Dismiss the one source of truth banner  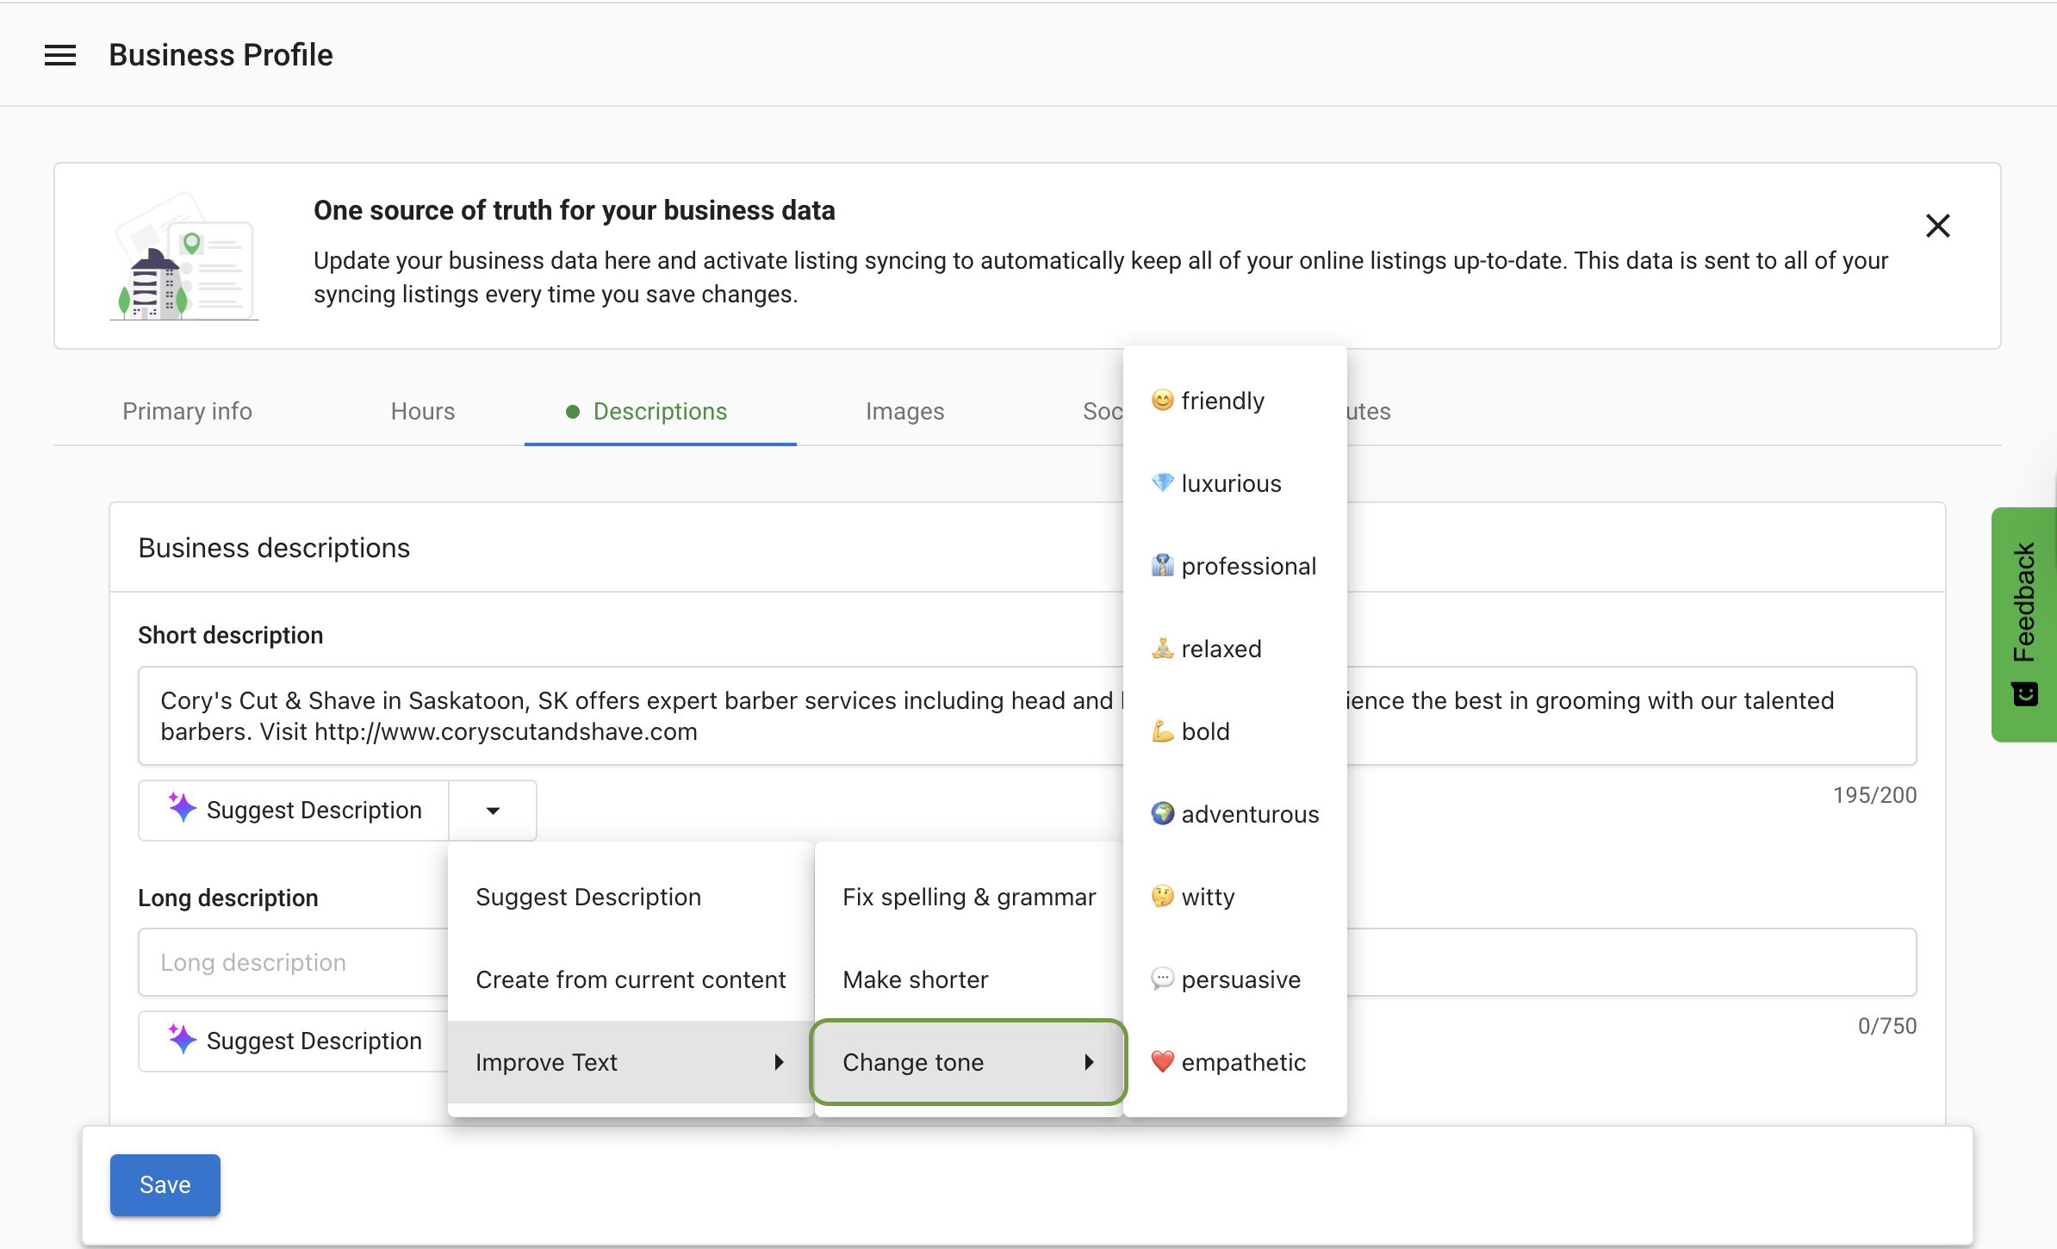point(1937,226)
